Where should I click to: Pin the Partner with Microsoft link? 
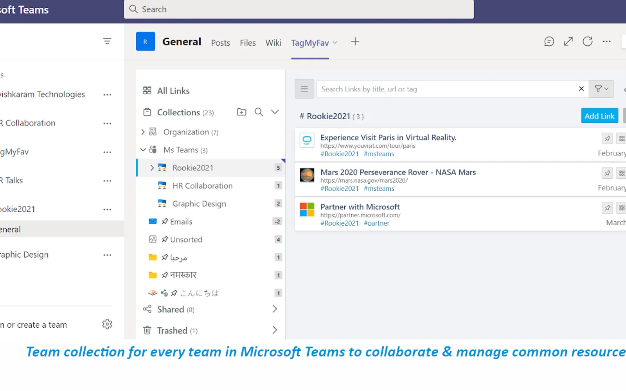click(x=607, y=208)
